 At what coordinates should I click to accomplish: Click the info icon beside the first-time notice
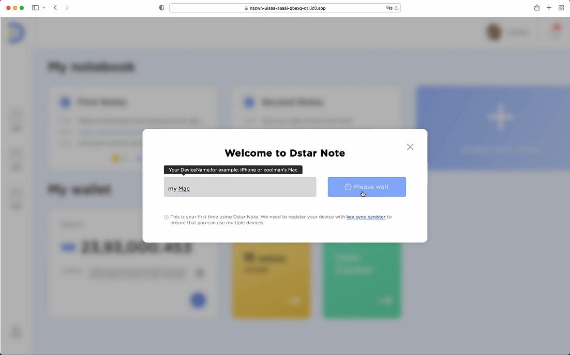tap(166, 217)
